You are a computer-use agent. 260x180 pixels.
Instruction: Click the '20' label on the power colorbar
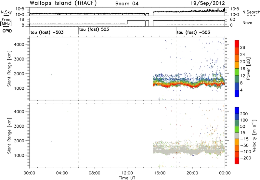pyautogui.click(x=242, y=62)
